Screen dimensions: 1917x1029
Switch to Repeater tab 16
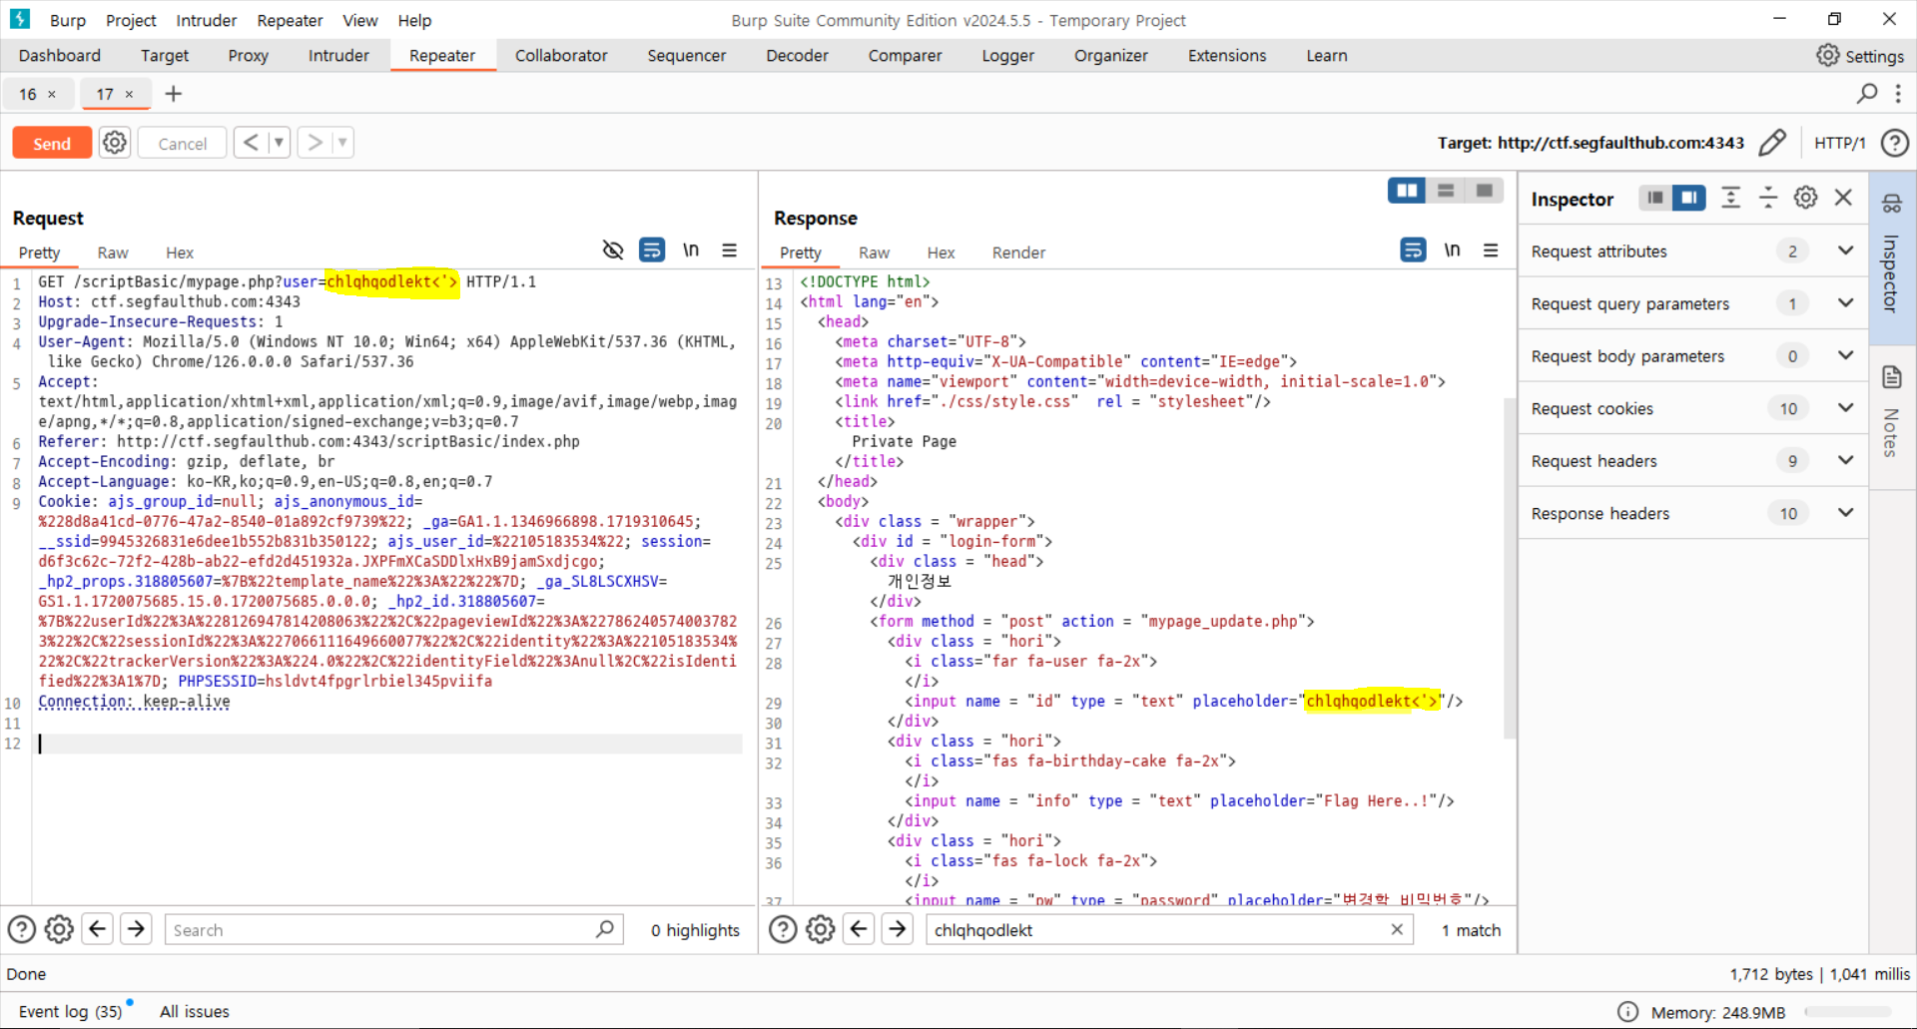pos(27,94)
